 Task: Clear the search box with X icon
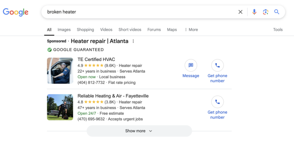click(x=240, y=12)
